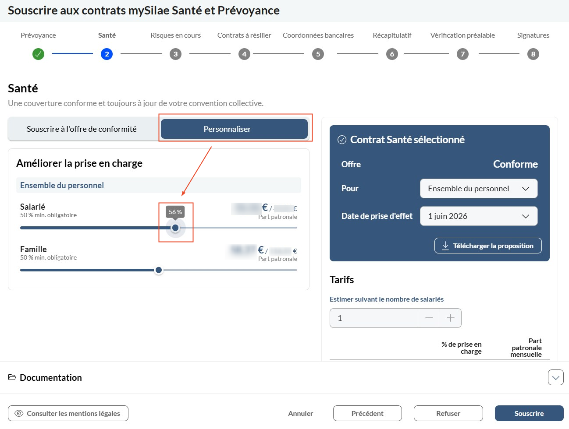Open the Date de prise d'effet dropdown
The image size is (569, 429).
coord(479,216)
